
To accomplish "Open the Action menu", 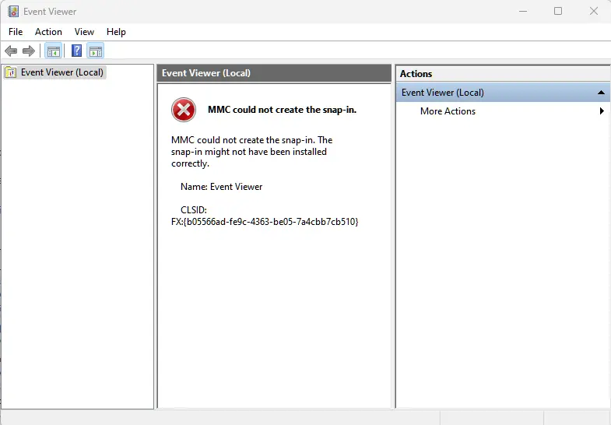I will tap(48, 32).
